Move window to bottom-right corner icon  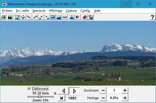[x=47, y=17]
